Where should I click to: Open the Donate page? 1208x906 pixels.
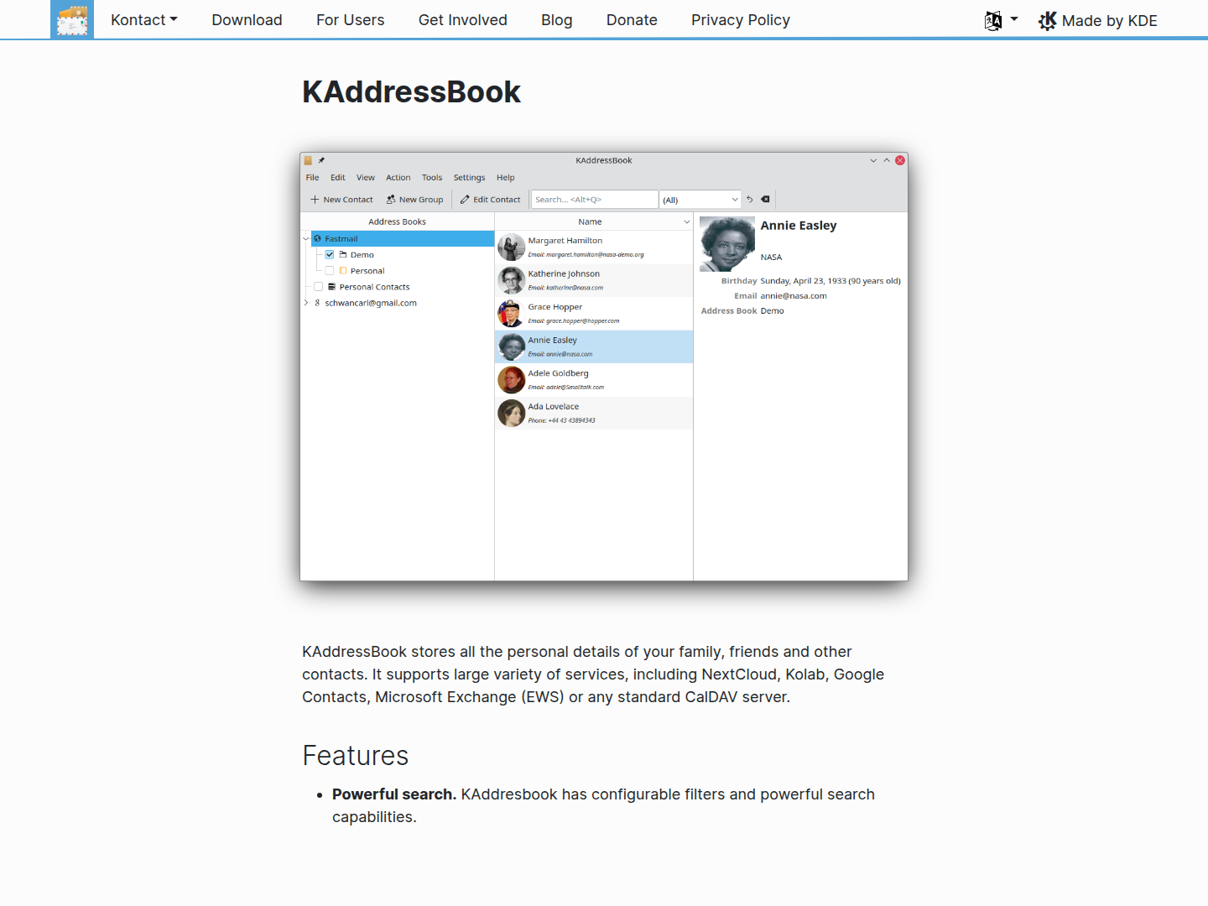coord(632,20)
